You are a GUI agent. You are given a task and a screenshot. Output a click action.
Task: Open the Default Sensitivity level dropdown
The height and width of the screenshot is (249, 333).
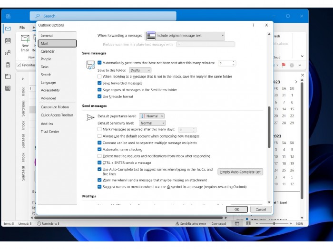(152, 123)
